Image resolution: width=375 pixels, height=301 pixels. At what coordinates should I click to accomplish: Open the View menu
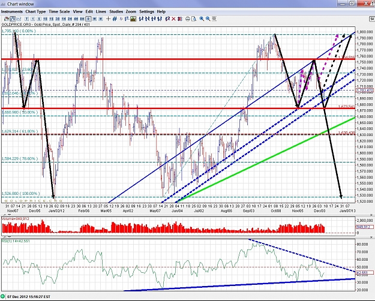coord(77,11)
